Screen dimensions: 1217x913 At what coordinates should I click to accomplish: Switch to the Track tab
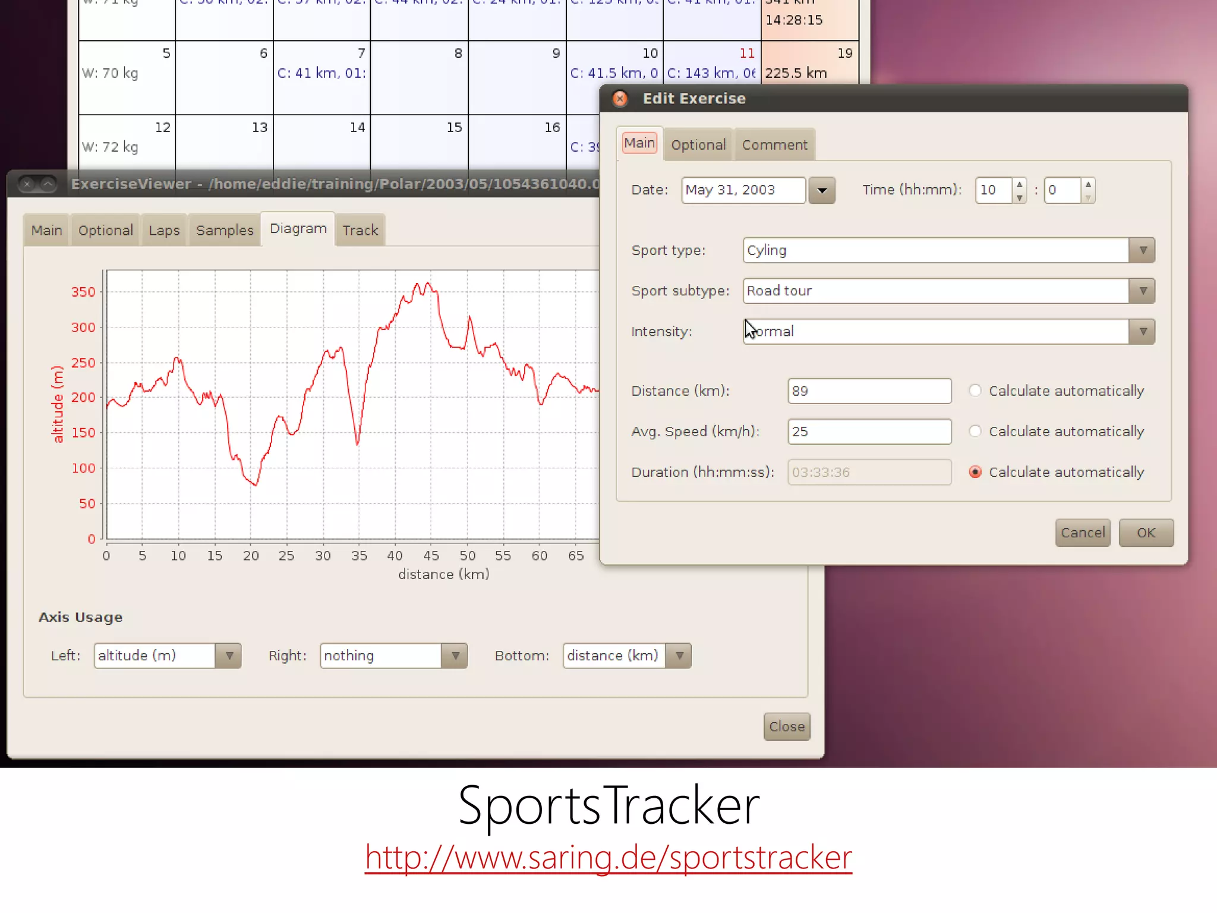click(x=360, y=231)
